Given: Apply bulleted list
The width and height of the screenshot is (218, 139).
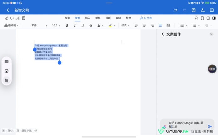Looking at the screenshot, I should pyautogui.click(x=182, y=25).
